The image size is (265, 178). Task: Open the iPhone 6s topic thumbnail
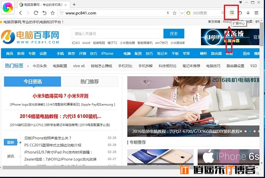(x=229, y=157)
